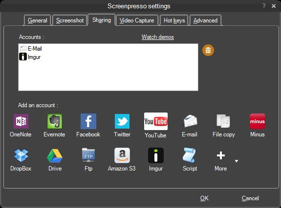Expand the More dropdown arrow
281x208 pixels.
click(x=237, y=161)
